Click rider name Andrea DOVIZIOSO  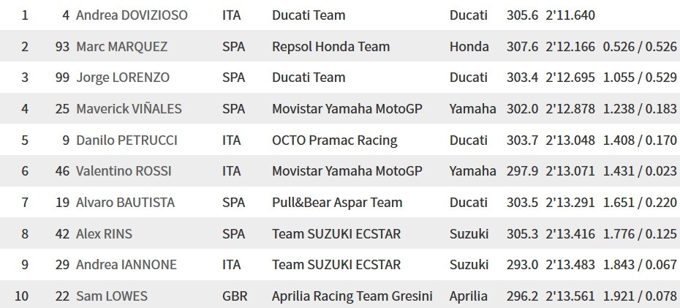132,15
